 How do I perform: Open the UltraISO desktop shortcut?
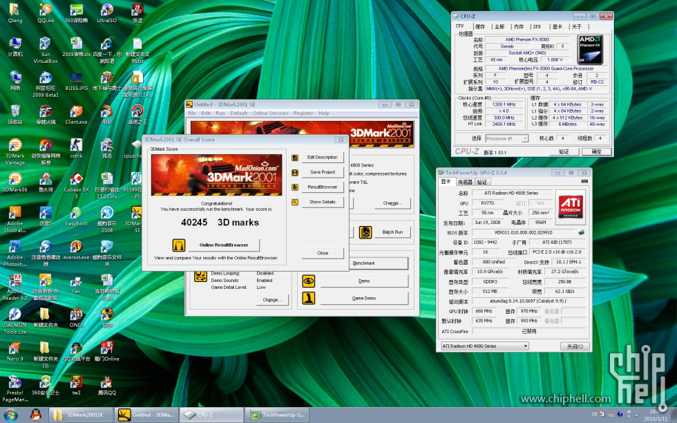[x=106, y=13]
